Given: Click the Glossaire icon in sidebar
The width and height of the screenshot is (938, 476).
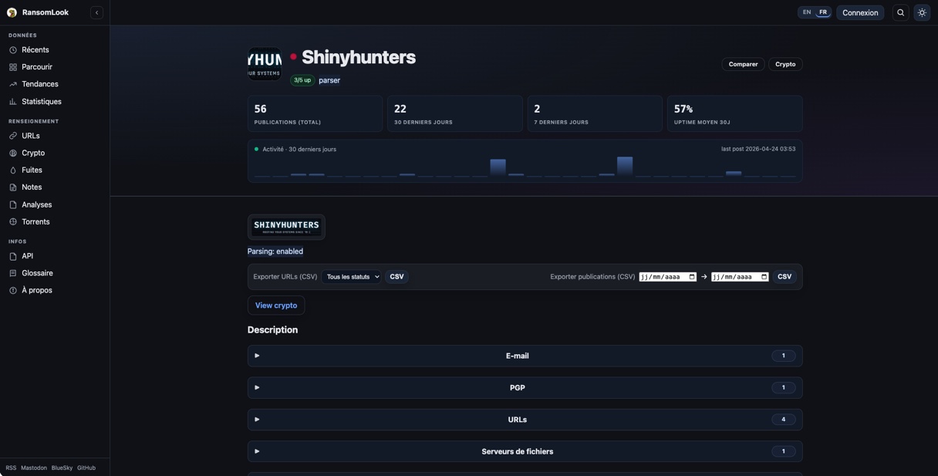Looking at the screenshot, I should [13, 273].
